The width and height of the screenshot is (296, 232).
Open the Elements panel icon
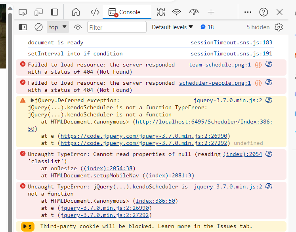pos(95,12)
